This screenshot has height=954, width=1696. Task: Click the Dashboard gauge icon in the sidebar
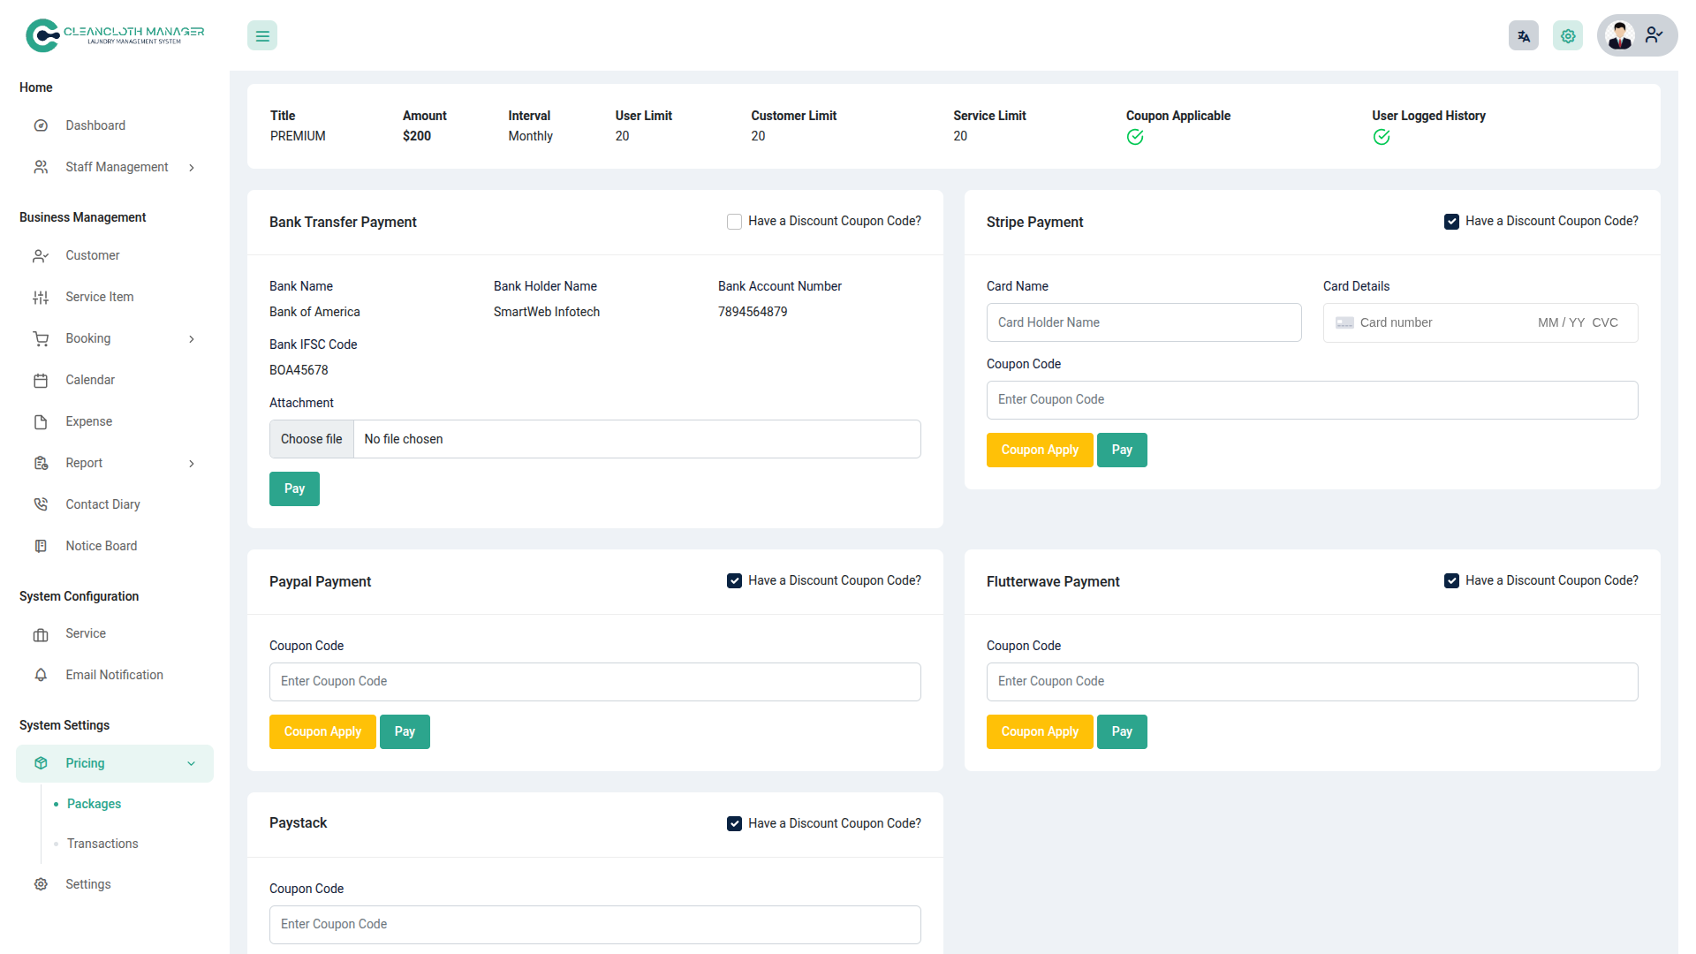click(x=41, y=125)
